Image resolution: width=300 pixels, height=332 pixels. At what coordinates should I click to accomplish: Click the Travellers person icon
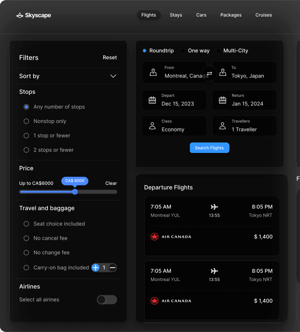(222, 126)
